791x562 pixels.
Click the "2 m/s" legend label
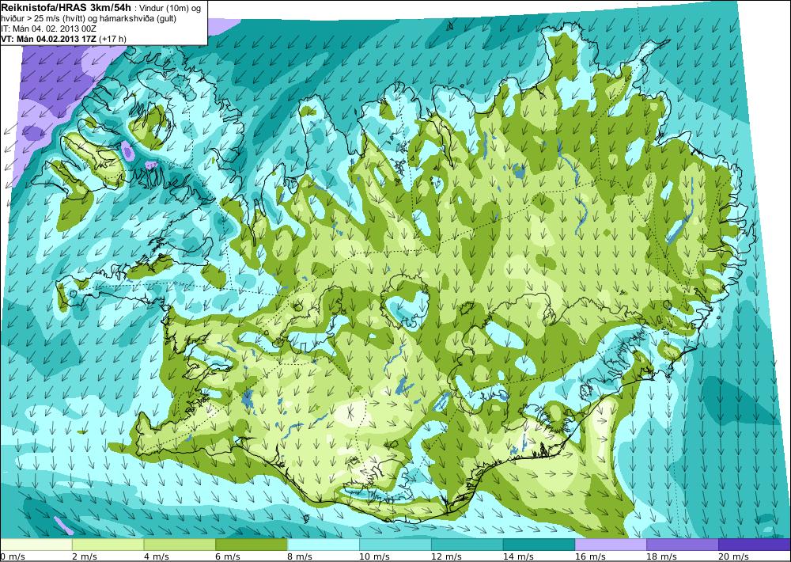[85, 556]
